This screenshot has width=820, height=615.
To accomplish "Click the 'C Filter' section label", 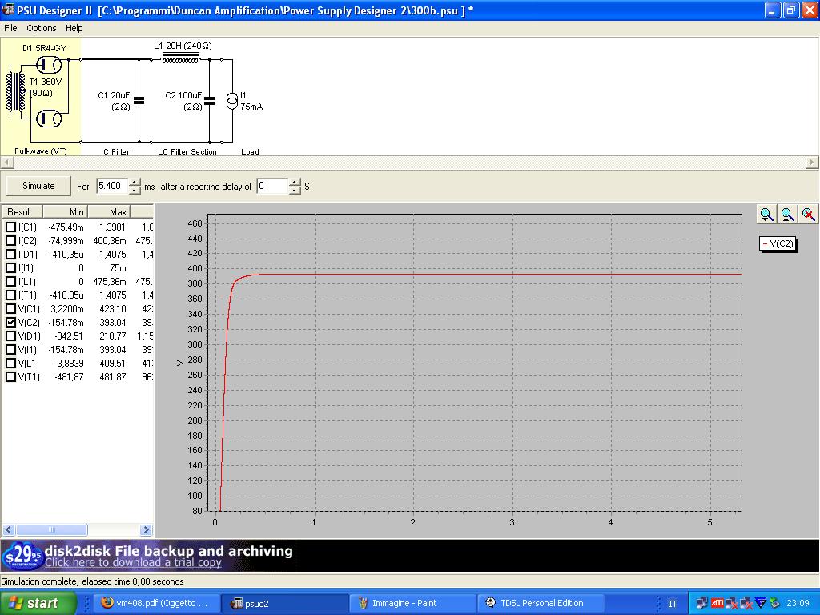I will click(116, 151).
